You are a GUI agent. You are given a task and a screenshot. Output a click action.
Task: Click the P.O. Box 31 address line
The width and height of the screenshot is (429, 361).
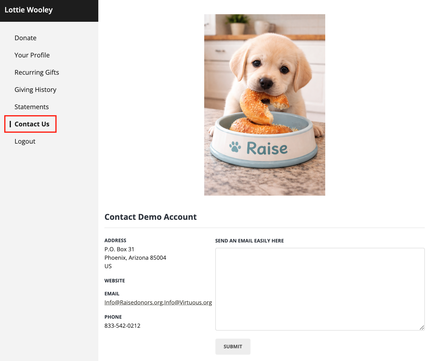coord(119,249)
